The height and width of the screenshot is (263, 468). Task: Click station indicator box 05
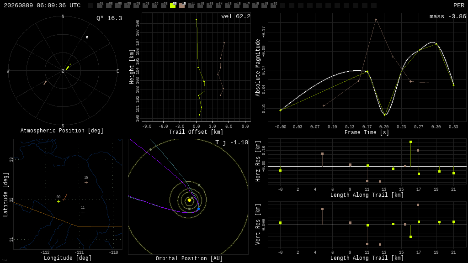(136, 5)
